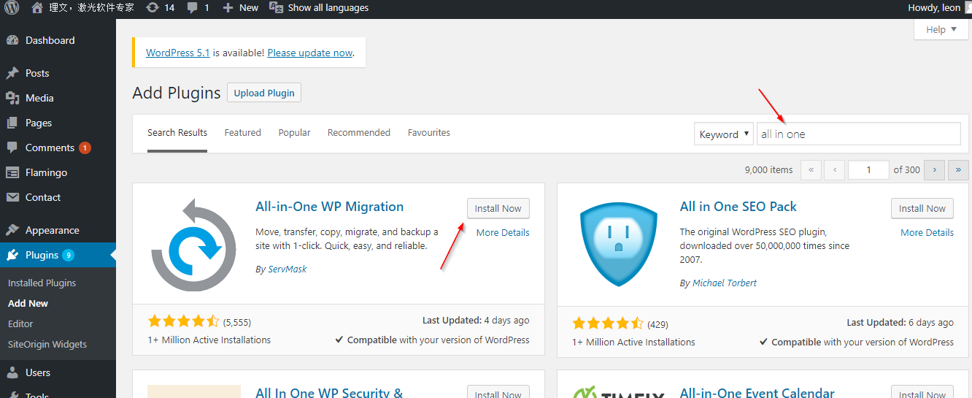Viewport: 972px width, 398px height.
Task: Click the Media icon in sidebar
Action: tap(12, 98)
